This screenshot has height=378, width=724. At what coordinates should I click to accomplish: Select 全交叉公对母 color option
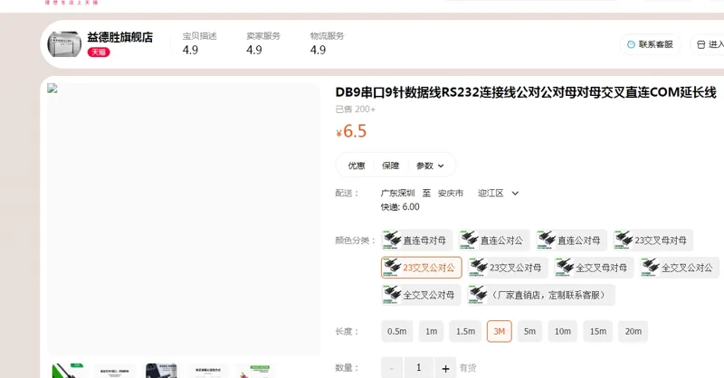pyautogui.click(x=422, y=295)
